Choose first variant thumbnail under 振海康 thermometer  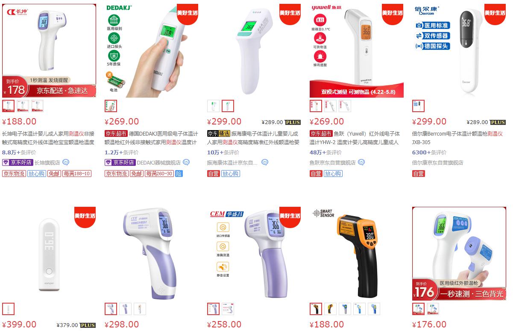[213, 106]
